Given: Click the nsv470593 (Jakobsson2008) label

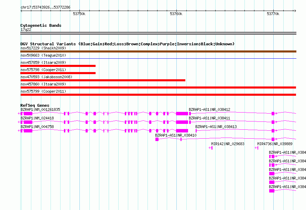Looking at the screenshot, I should (46, 77).
